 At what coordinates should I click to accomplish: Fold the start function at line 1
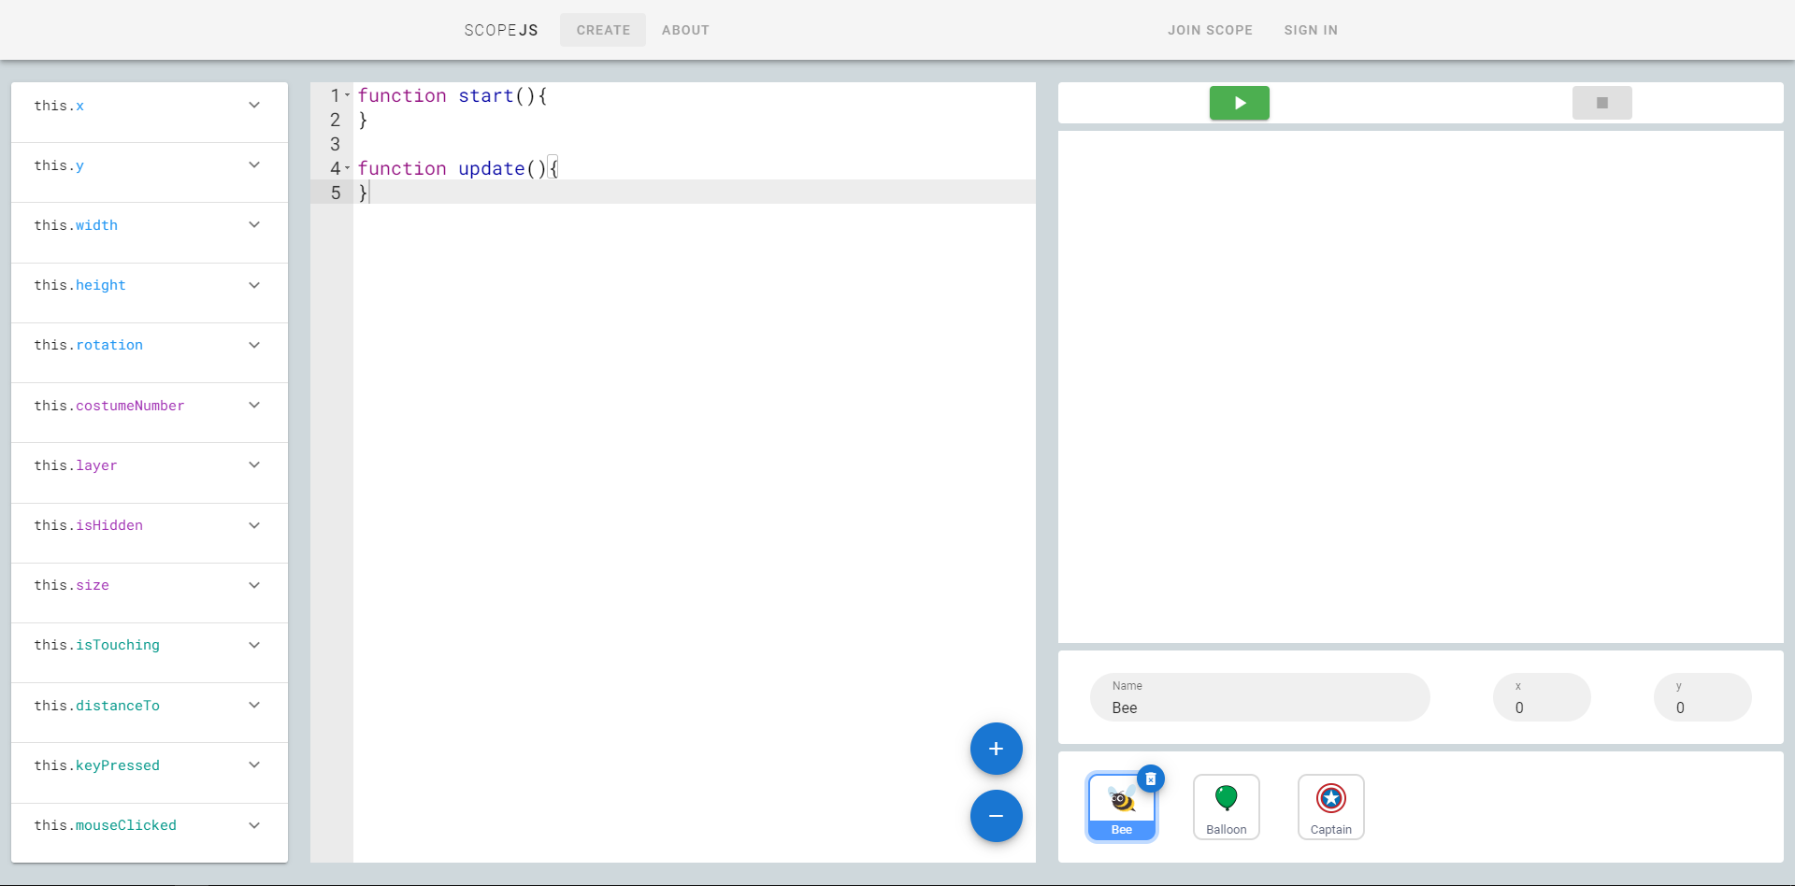(348, 94)
